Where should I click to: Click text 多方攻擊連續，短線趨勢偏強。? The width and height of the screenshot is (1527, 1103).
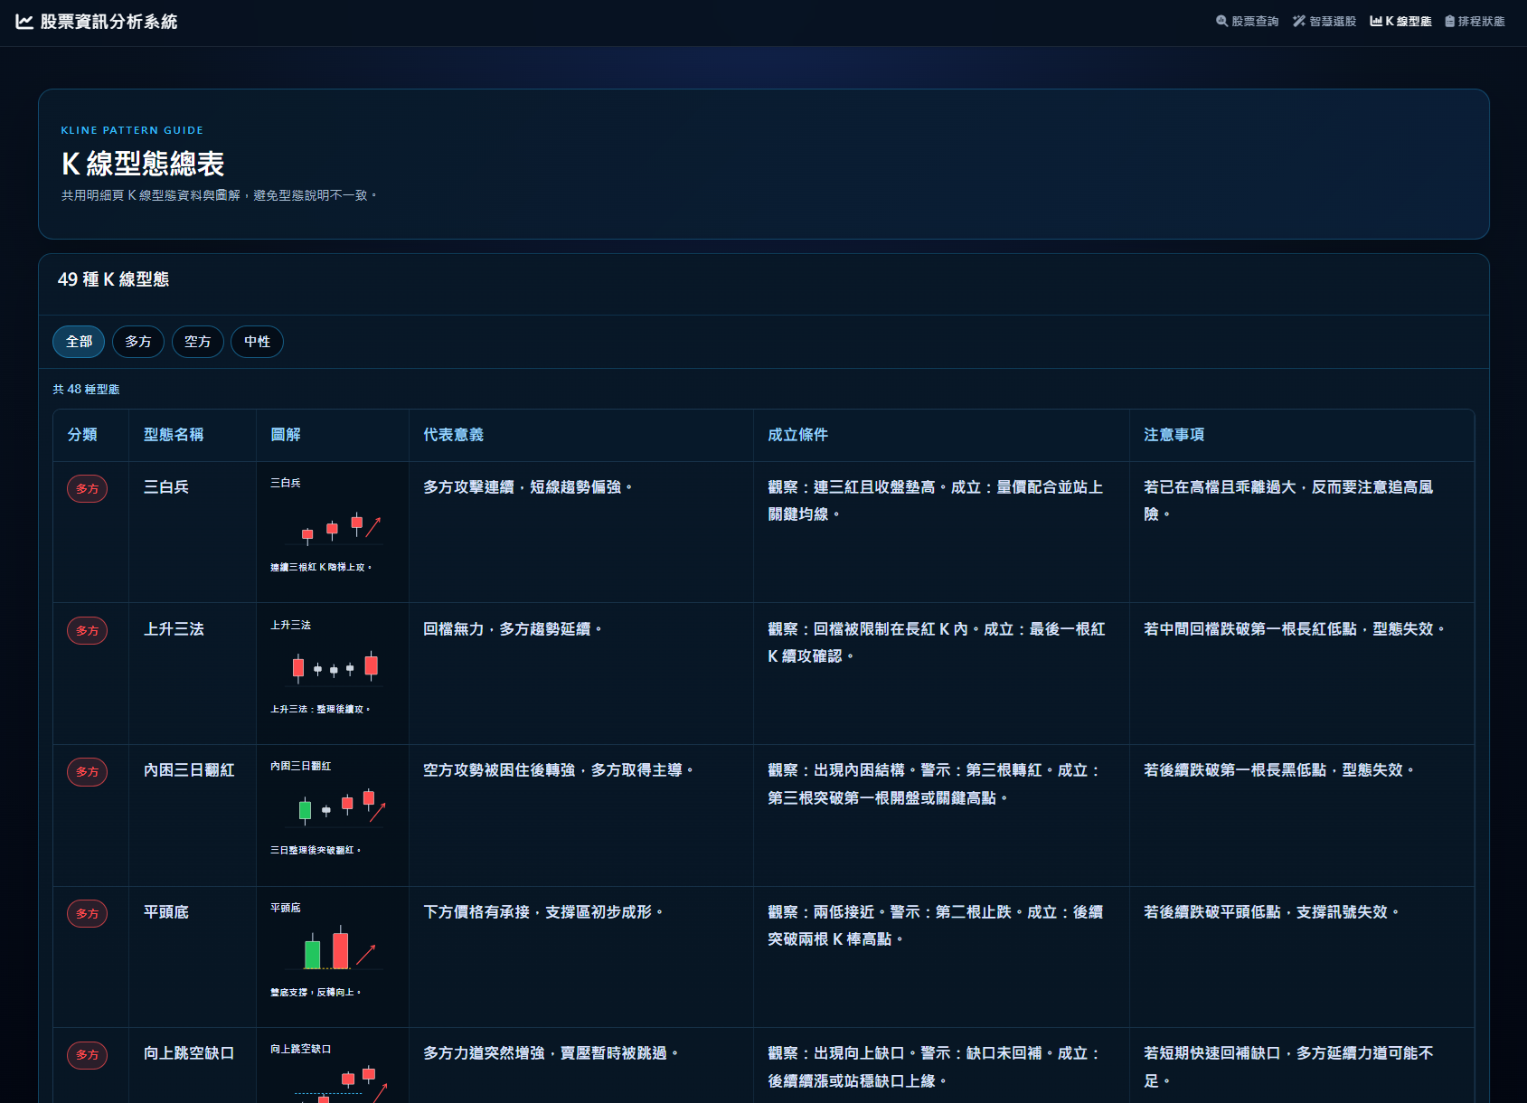point(529,487)
